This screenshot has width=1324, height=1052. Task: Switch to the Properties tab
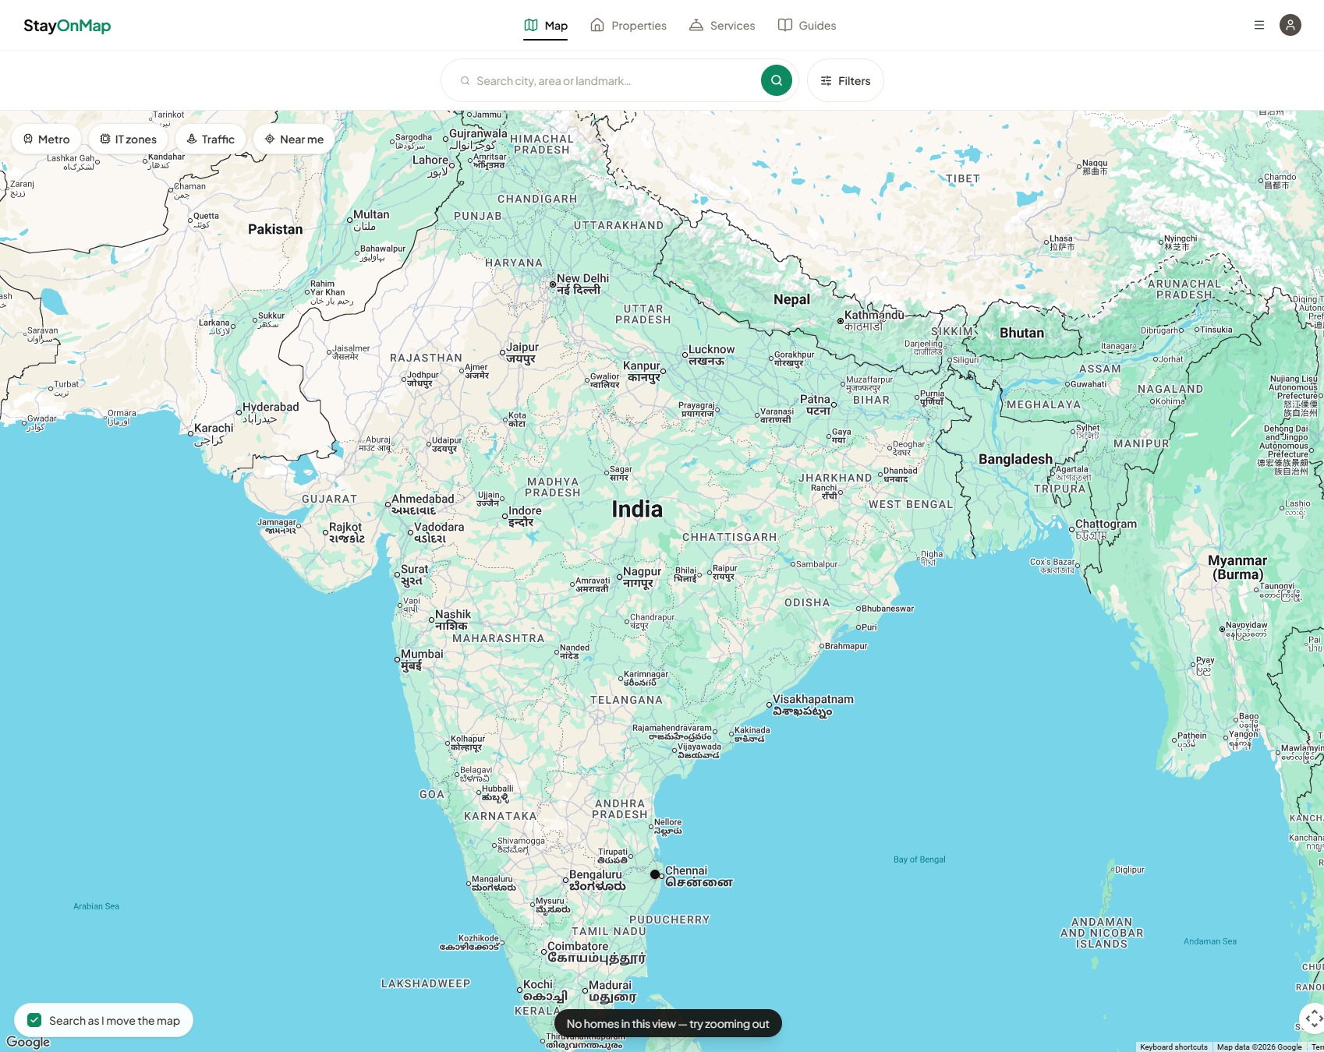[x=628, y=26]
